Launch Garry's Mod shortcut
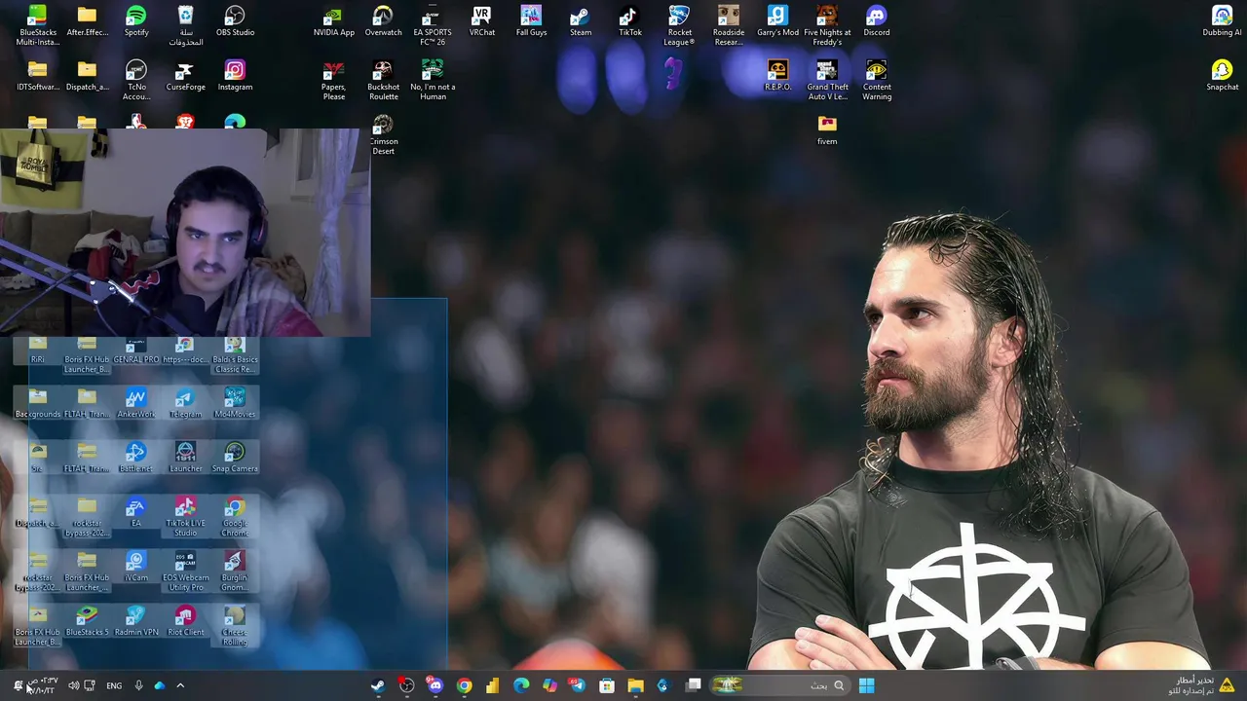Image resolution: width=1247 pixels, height=701 pixels. pos(777,21)
